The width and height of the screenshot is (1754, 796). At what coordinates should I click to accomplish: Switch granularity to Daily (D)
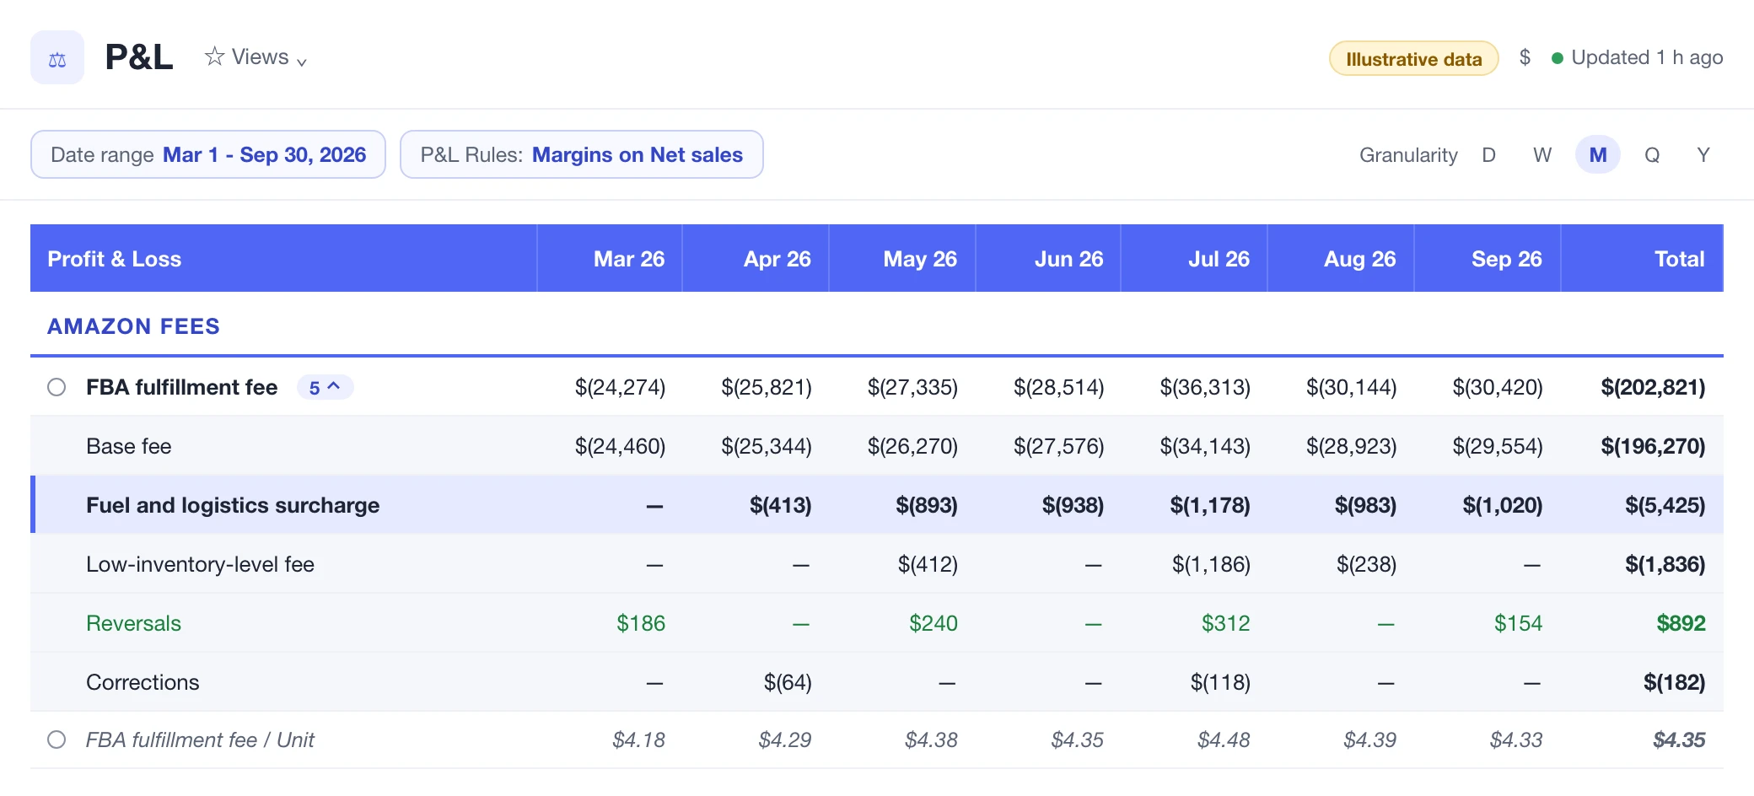pyautogui.click(x=1489, y=155)
